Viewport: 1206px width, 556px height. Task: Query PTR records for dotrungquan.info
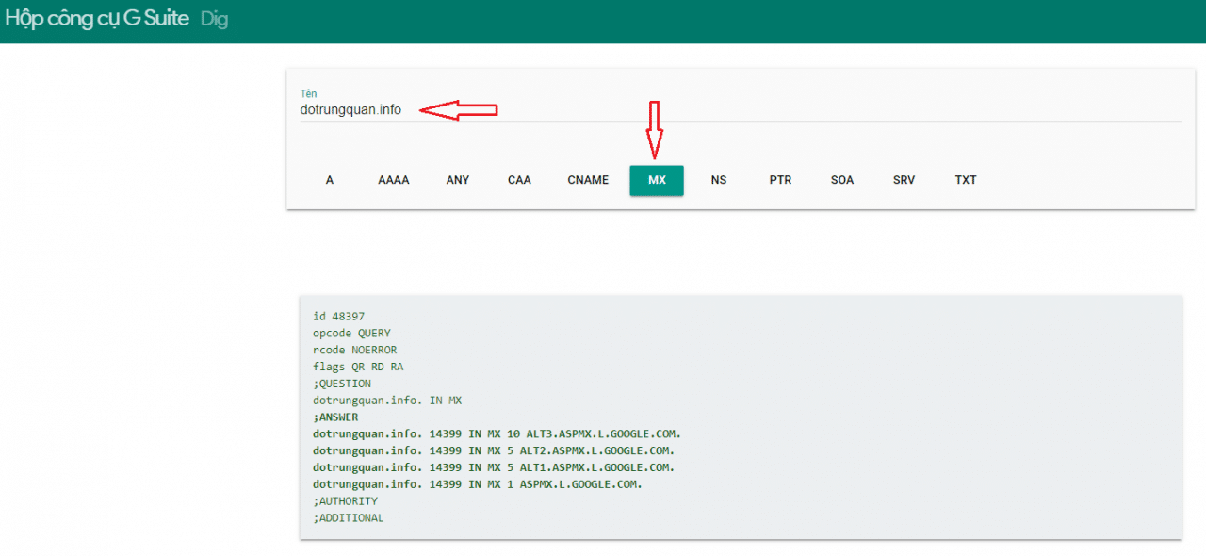click(x=780, y=180)
